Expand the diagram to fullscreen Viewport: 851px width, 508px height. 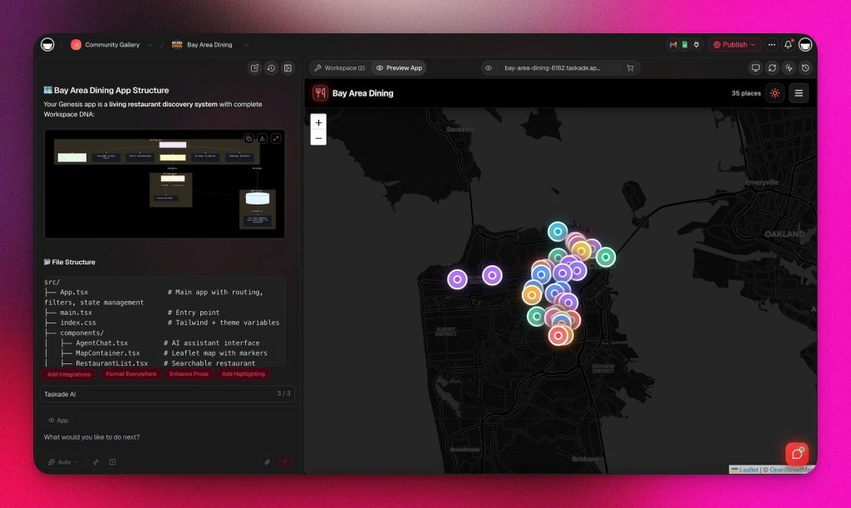(276, 138)
